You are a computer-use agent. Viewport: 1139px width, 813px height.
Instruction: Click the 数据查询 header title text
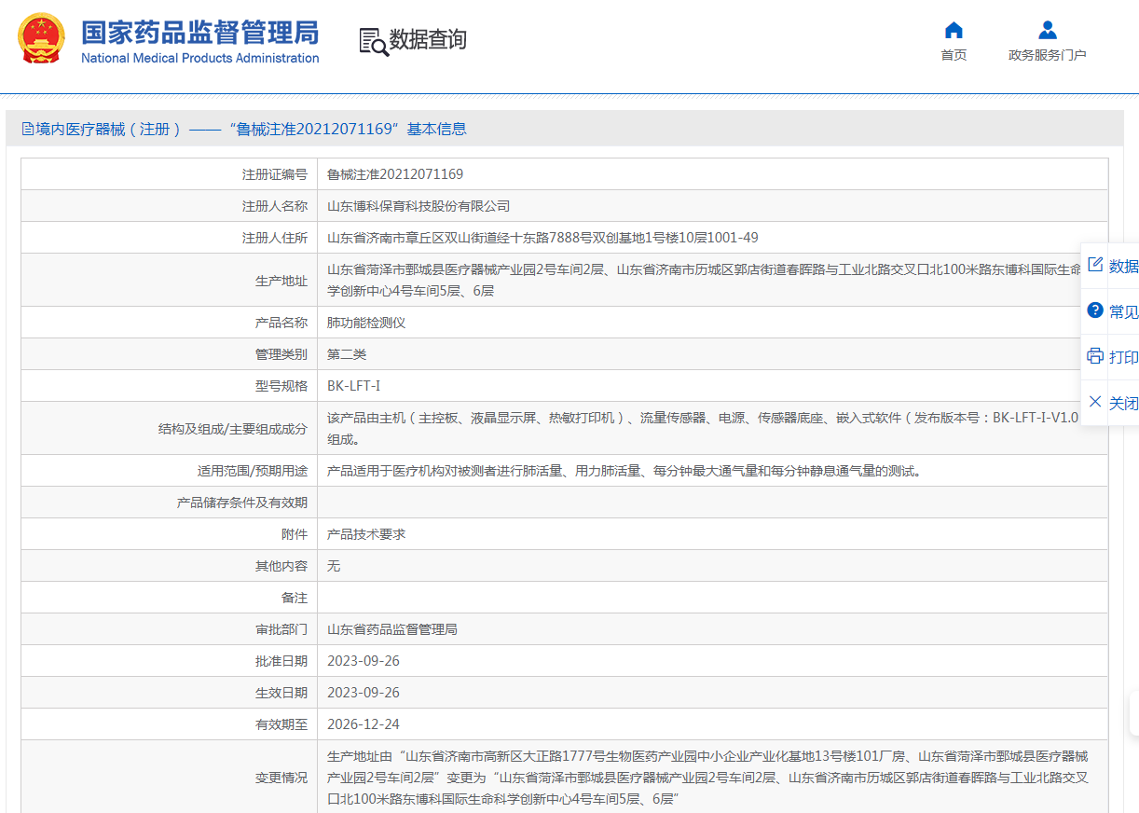428,40
